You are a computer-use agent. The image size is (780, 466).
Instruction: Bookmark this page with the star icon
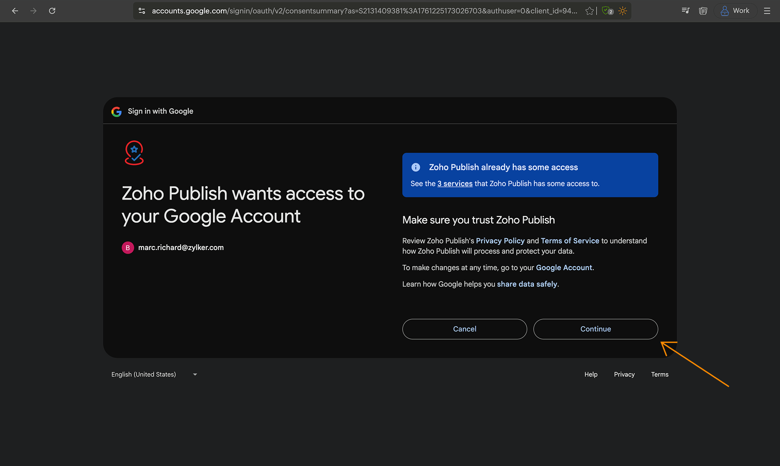point(589,11)
